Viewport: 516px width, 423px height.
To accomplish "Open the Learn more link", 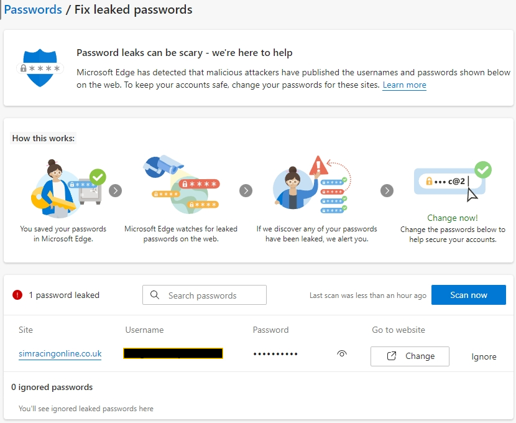I will click(405, 85).
